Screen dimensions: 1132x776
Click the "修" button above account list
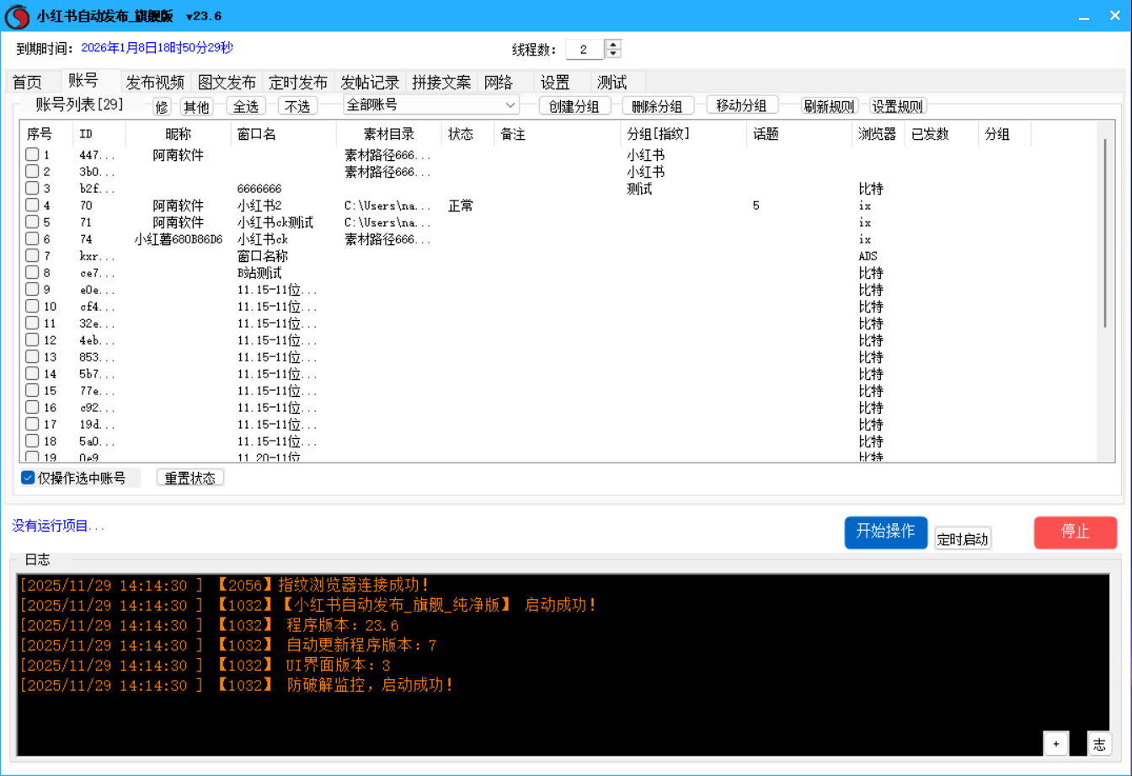click(x=162, y=106)
